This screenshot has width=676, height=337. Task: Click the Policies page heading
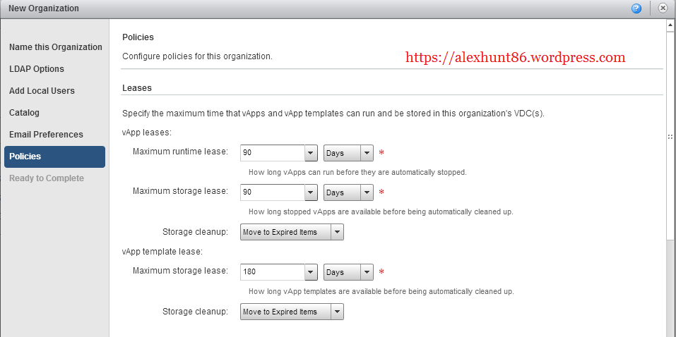point(138,37)
